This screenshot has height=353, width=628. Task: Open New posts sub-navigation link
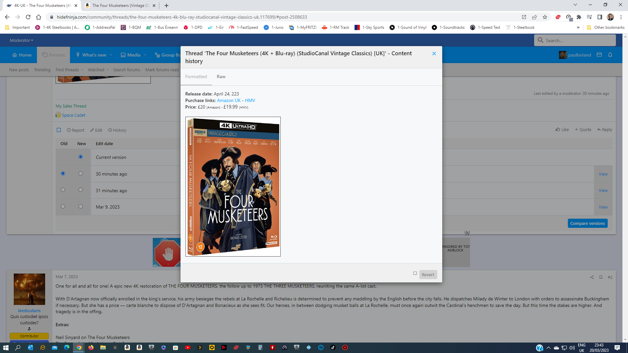pos(19,70)
